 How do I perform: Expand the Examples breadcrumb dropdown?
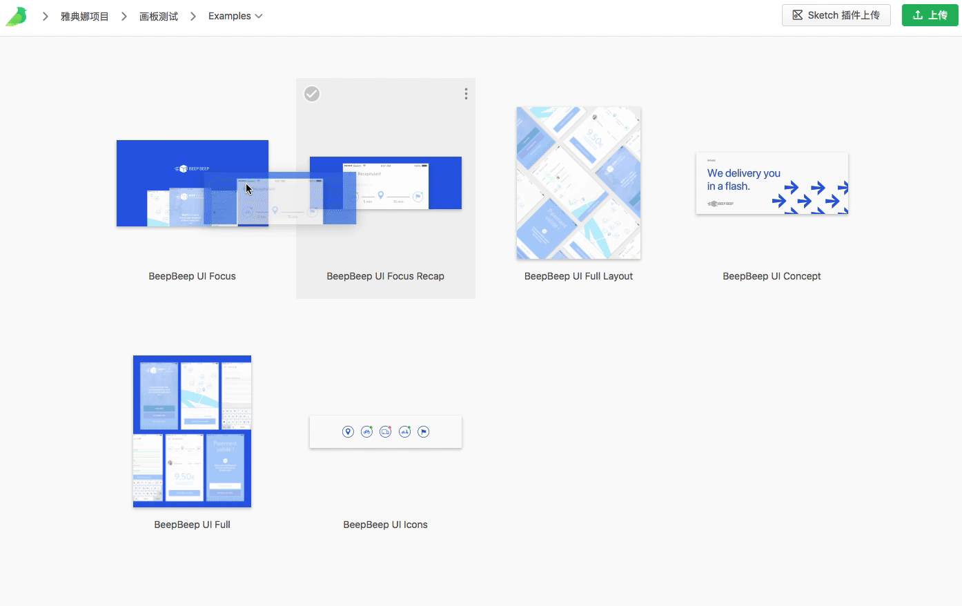click(x=235, y=16)
